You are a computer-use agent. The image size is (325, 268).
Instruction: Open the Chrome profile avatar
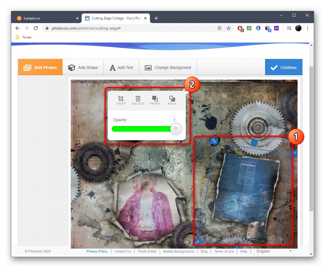click(x=298, y=28)
